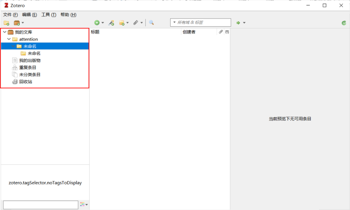Close the Zotero window
Viewport: 350px width, 210px height.
[x=341, y=6]
